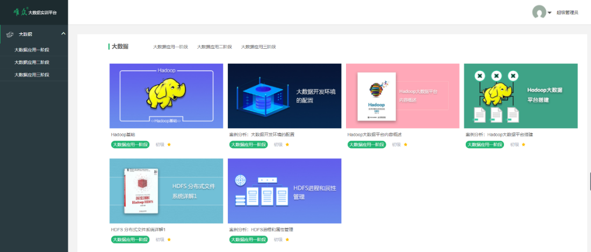591x252 pixels.
Task: Click the user avatar icon
Action: 539,12
